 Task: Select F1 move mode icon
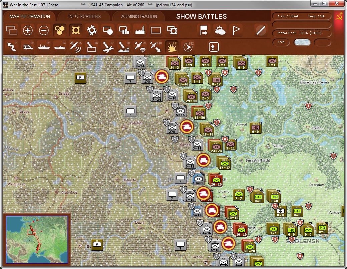coord(12,46)
